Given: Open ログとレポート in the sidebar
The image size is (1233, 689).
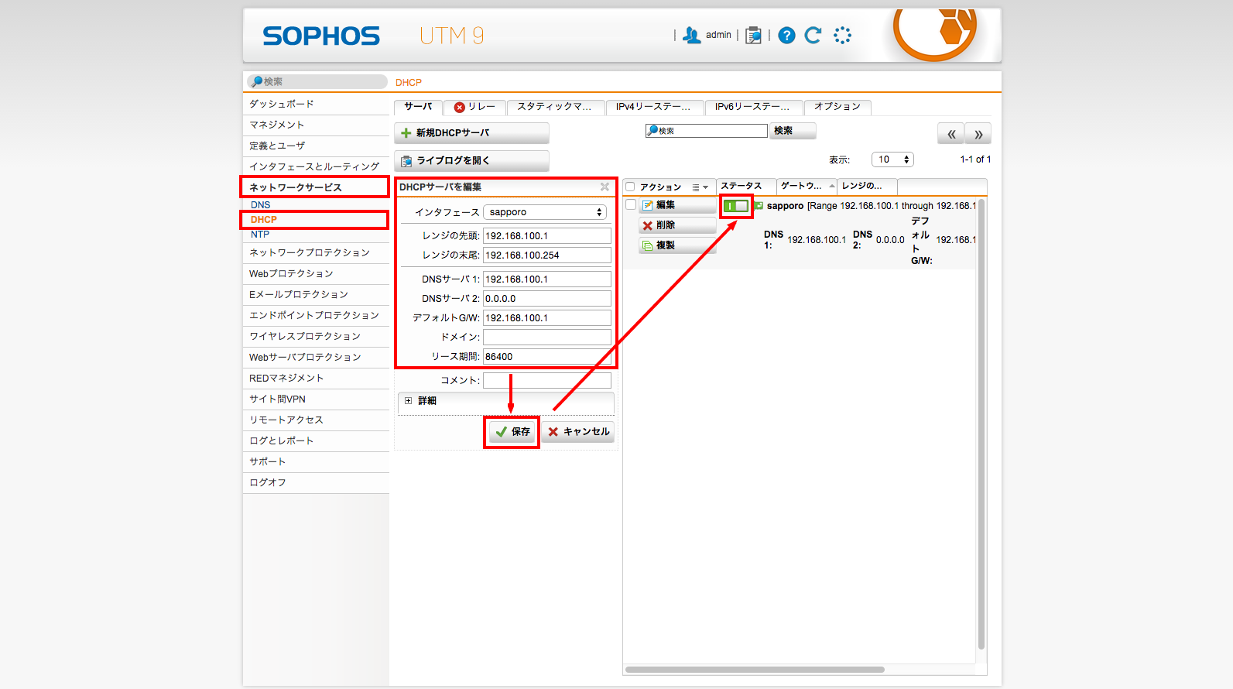Looking at the screenshot, I should coord(316,440).
